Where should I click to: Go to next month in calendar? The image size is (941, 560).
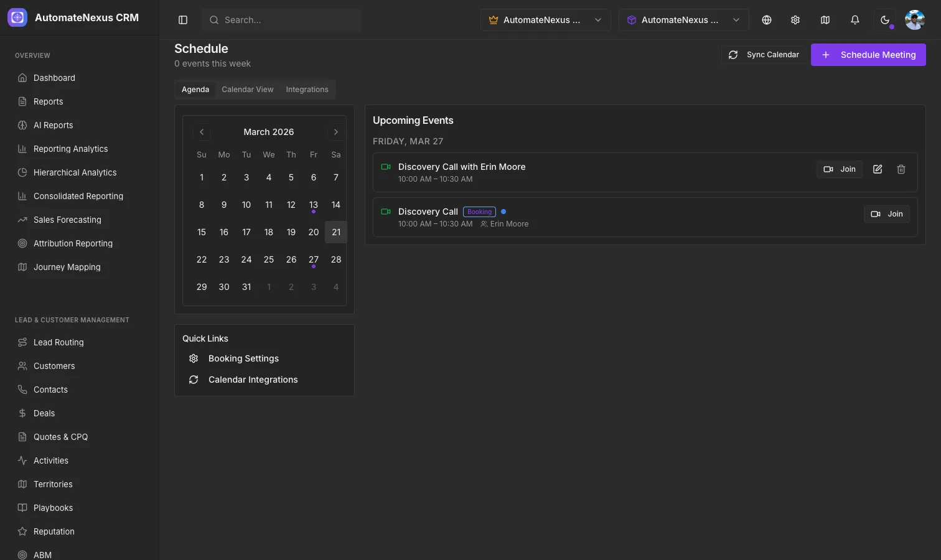pyautogui.click(x=336, y=132)
